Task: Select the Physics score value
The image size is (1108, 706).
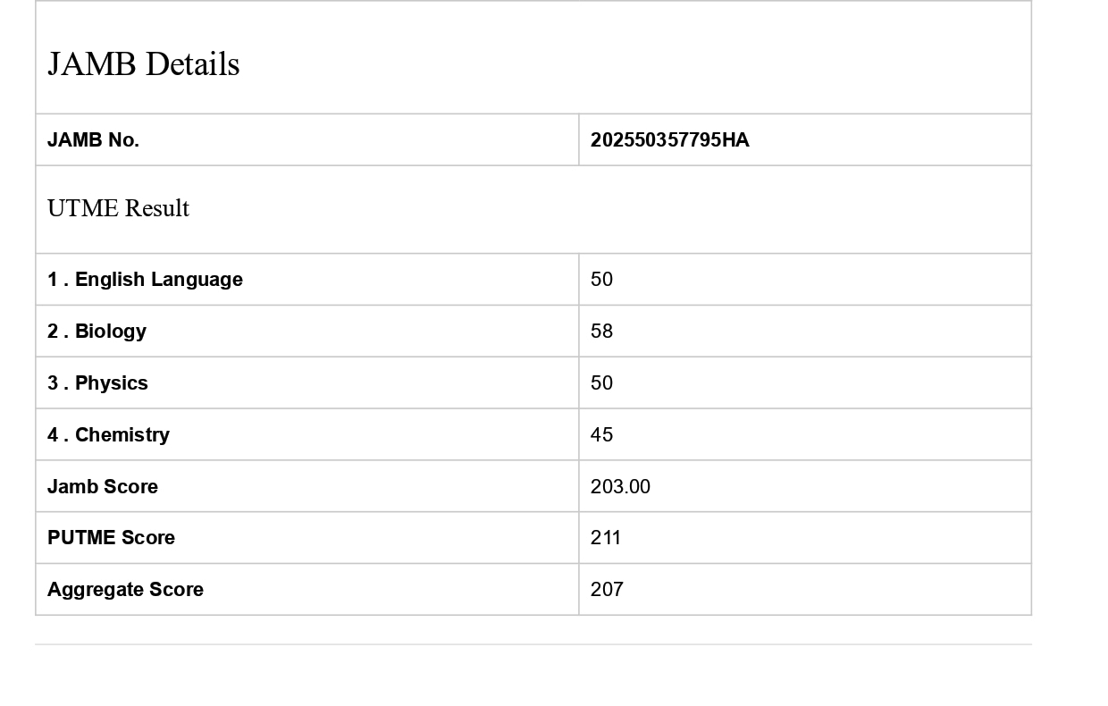Action: (601, 383)
